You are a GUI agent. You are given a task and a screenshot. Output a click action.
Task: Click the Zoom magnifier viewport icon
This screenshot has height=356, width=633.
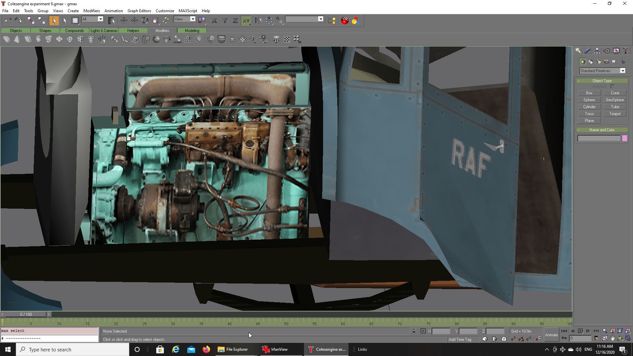point(605,331)
